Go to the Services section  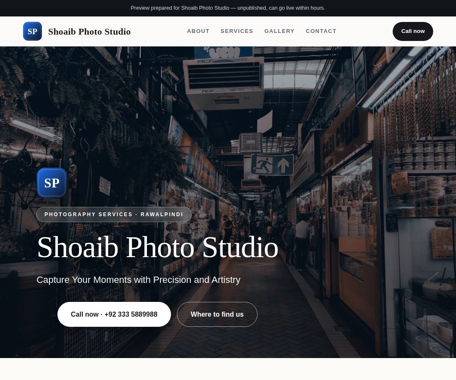tap(237, 31)
